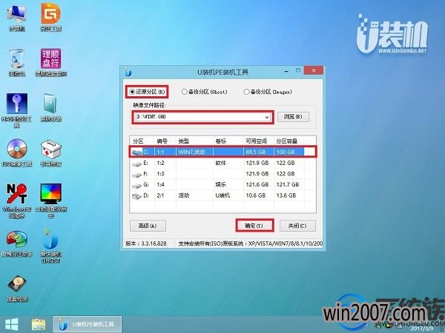This screenshot has height=333, width=445.
Task: Click the 13.6 GB capacity cell
Action: tap(286, 195)
